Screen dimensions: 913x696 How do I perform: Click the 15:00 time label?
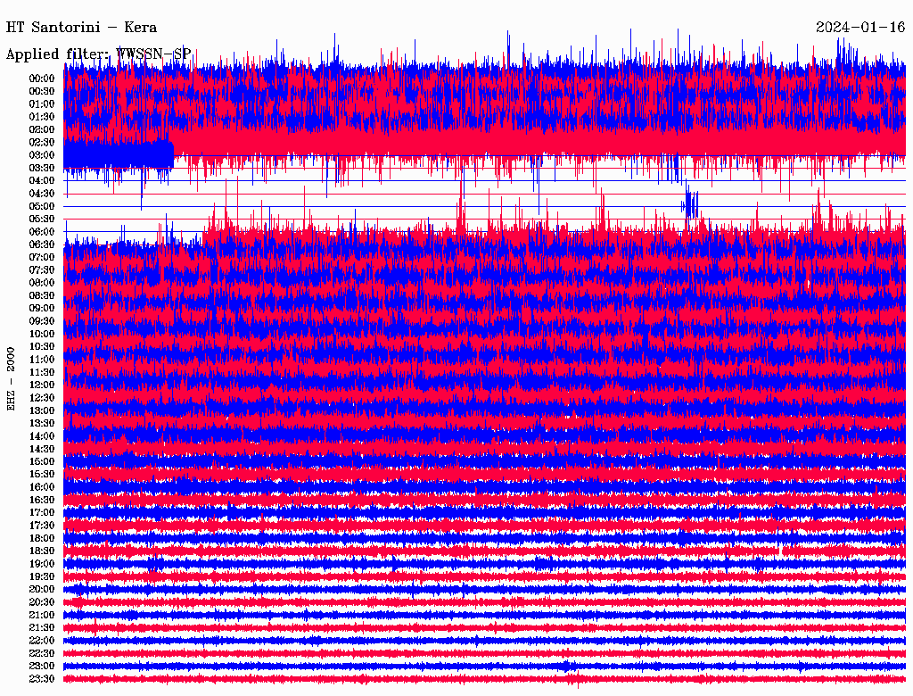pyautogui.click(x=42, y=461)
